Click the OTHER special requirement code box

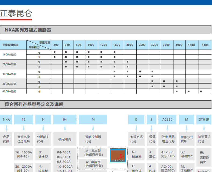[x=204, y=120]
